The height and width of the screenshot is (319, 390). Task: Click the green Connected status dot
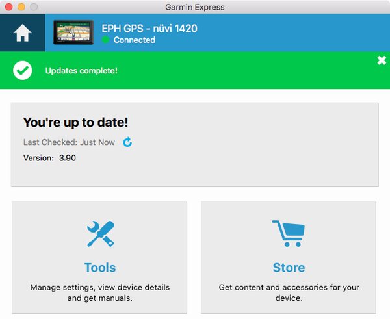105,40
